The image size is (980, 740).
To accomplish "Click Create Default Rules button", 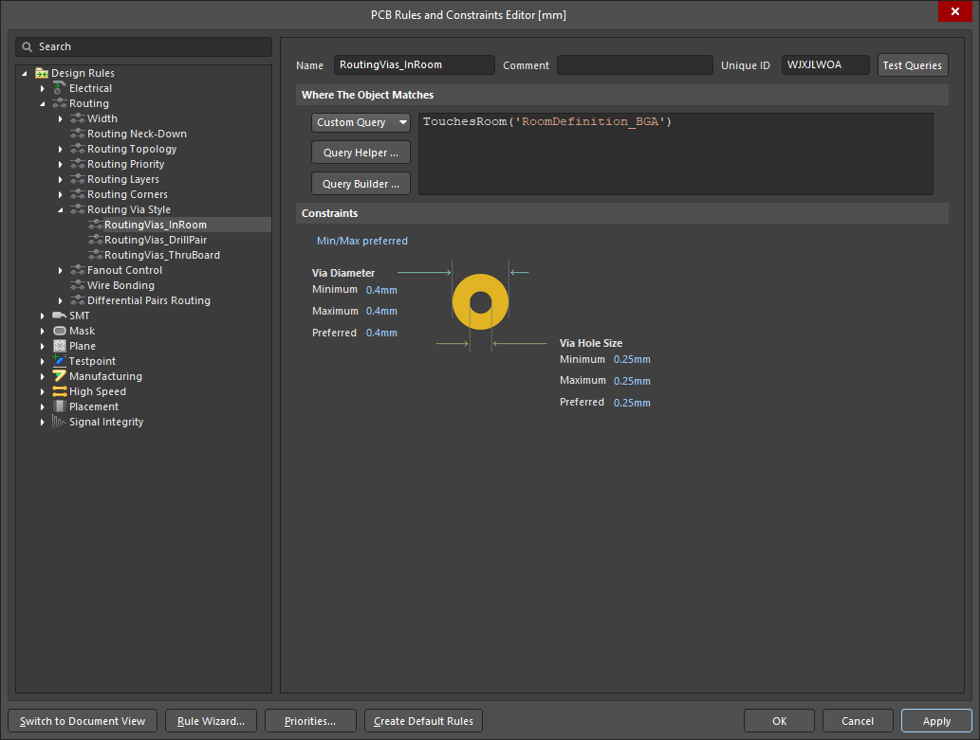I will 423,721.
